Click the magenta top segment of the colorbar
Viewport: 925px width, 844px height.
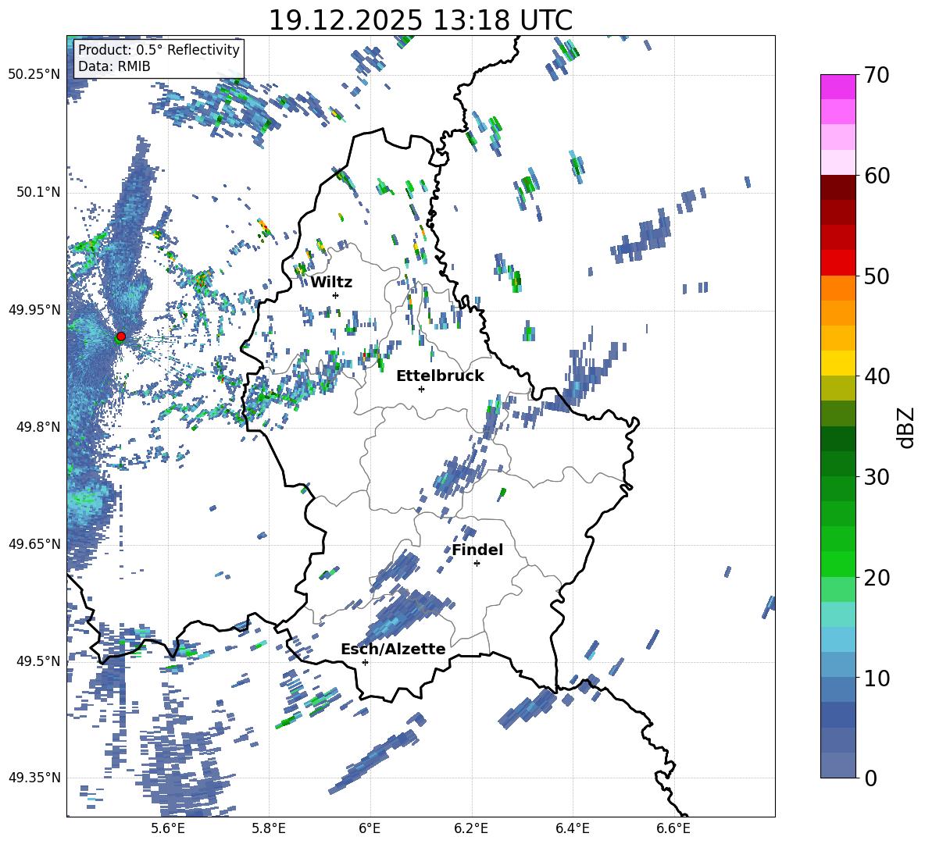(837, 87)
